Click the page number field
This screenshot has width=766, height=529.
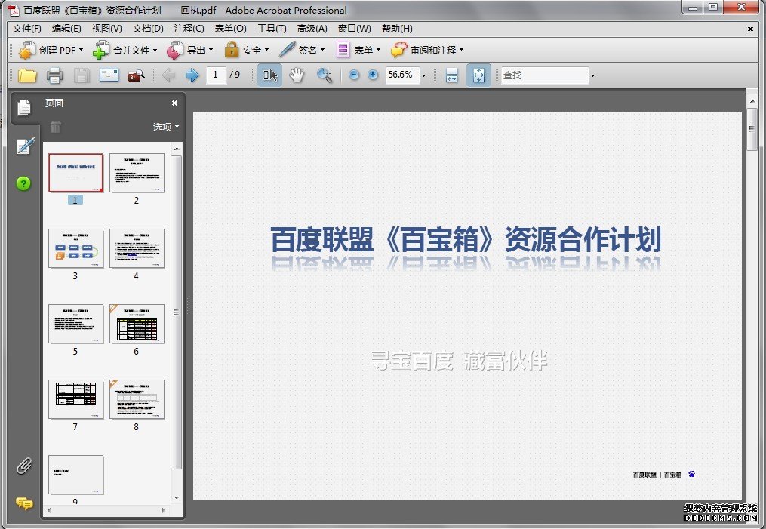(x=215, y=75)
